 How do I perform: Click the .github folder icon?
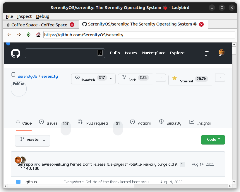pyautogui.click(x=18, y=182)
